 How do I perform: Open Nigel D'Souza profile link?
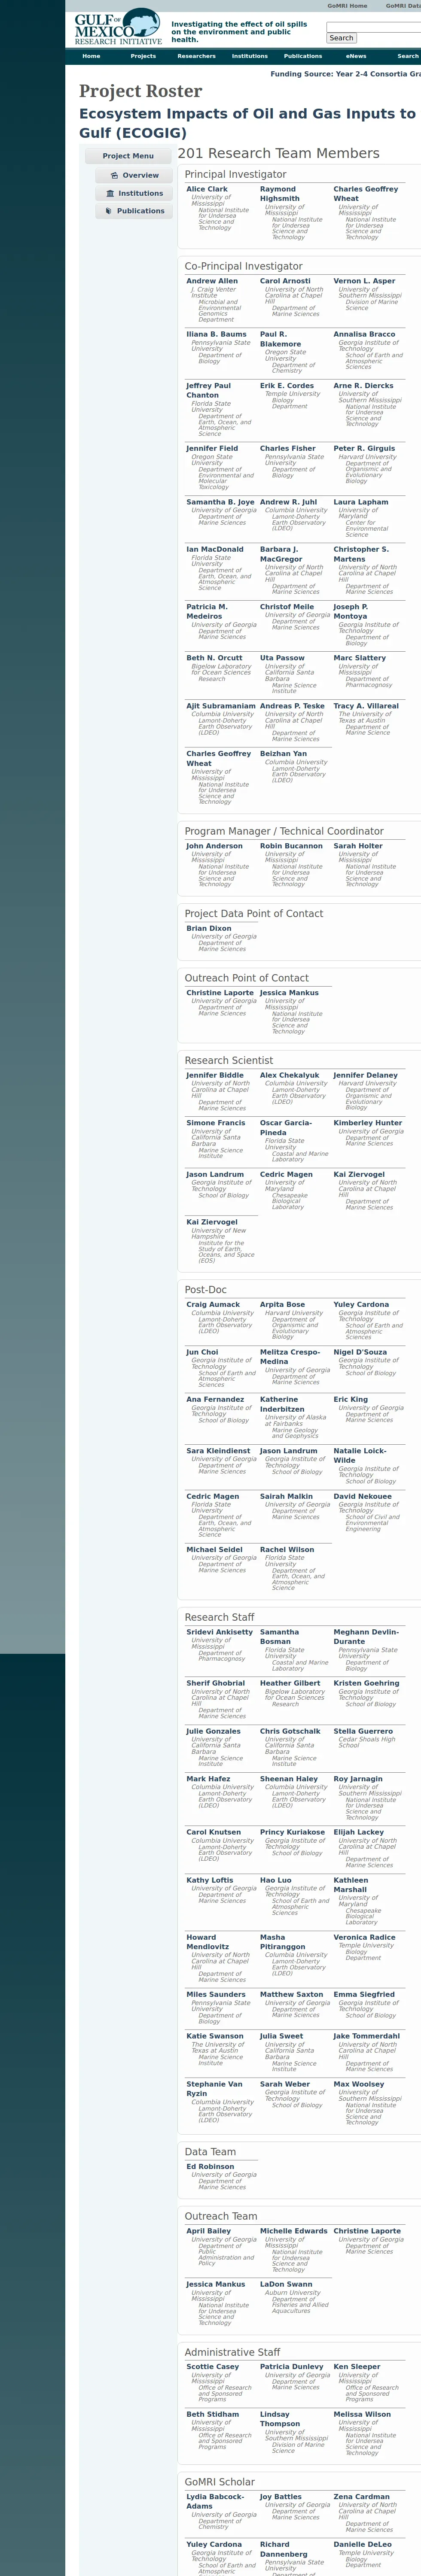tap(360, 1352)
